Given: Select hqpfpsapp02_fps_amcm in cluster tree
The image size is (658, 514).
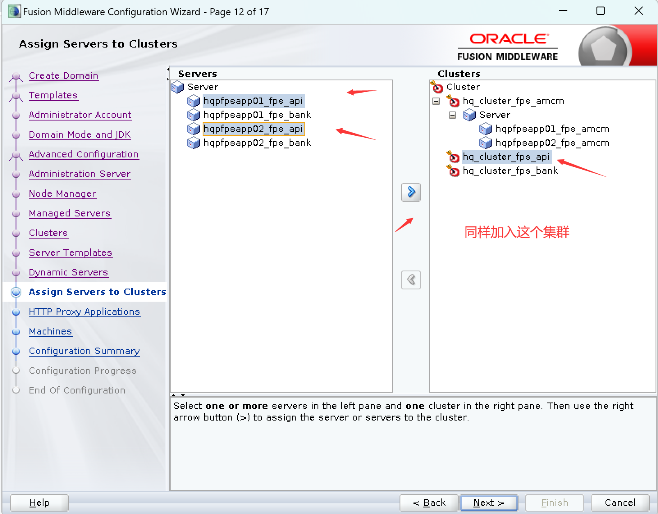Looking at the screenshot, I should [552, 143].
